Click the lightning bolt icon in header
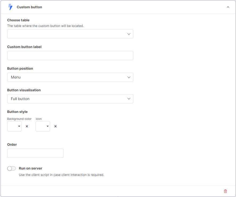The height and width of the screenshot is (197, 236). coord(10,7)
